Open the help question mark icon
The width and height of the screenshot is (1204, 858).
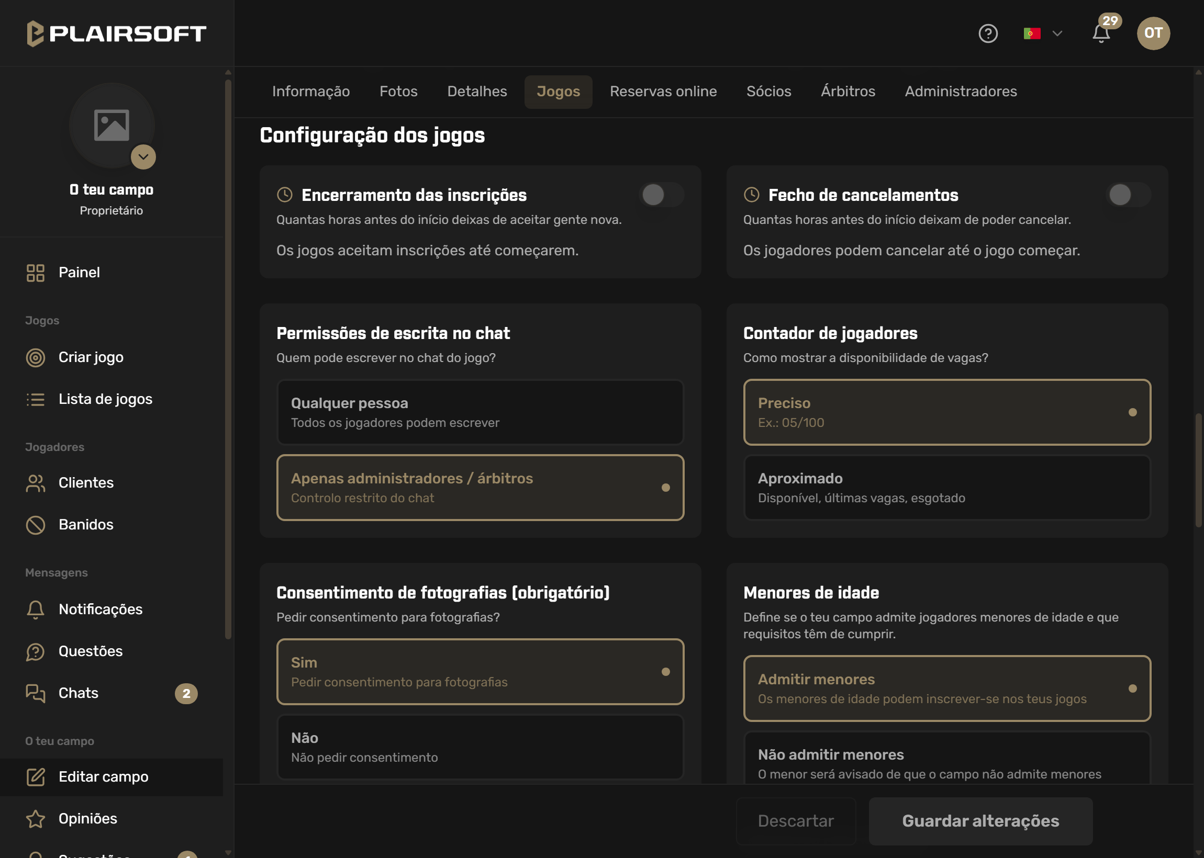(x=988, y=33)
